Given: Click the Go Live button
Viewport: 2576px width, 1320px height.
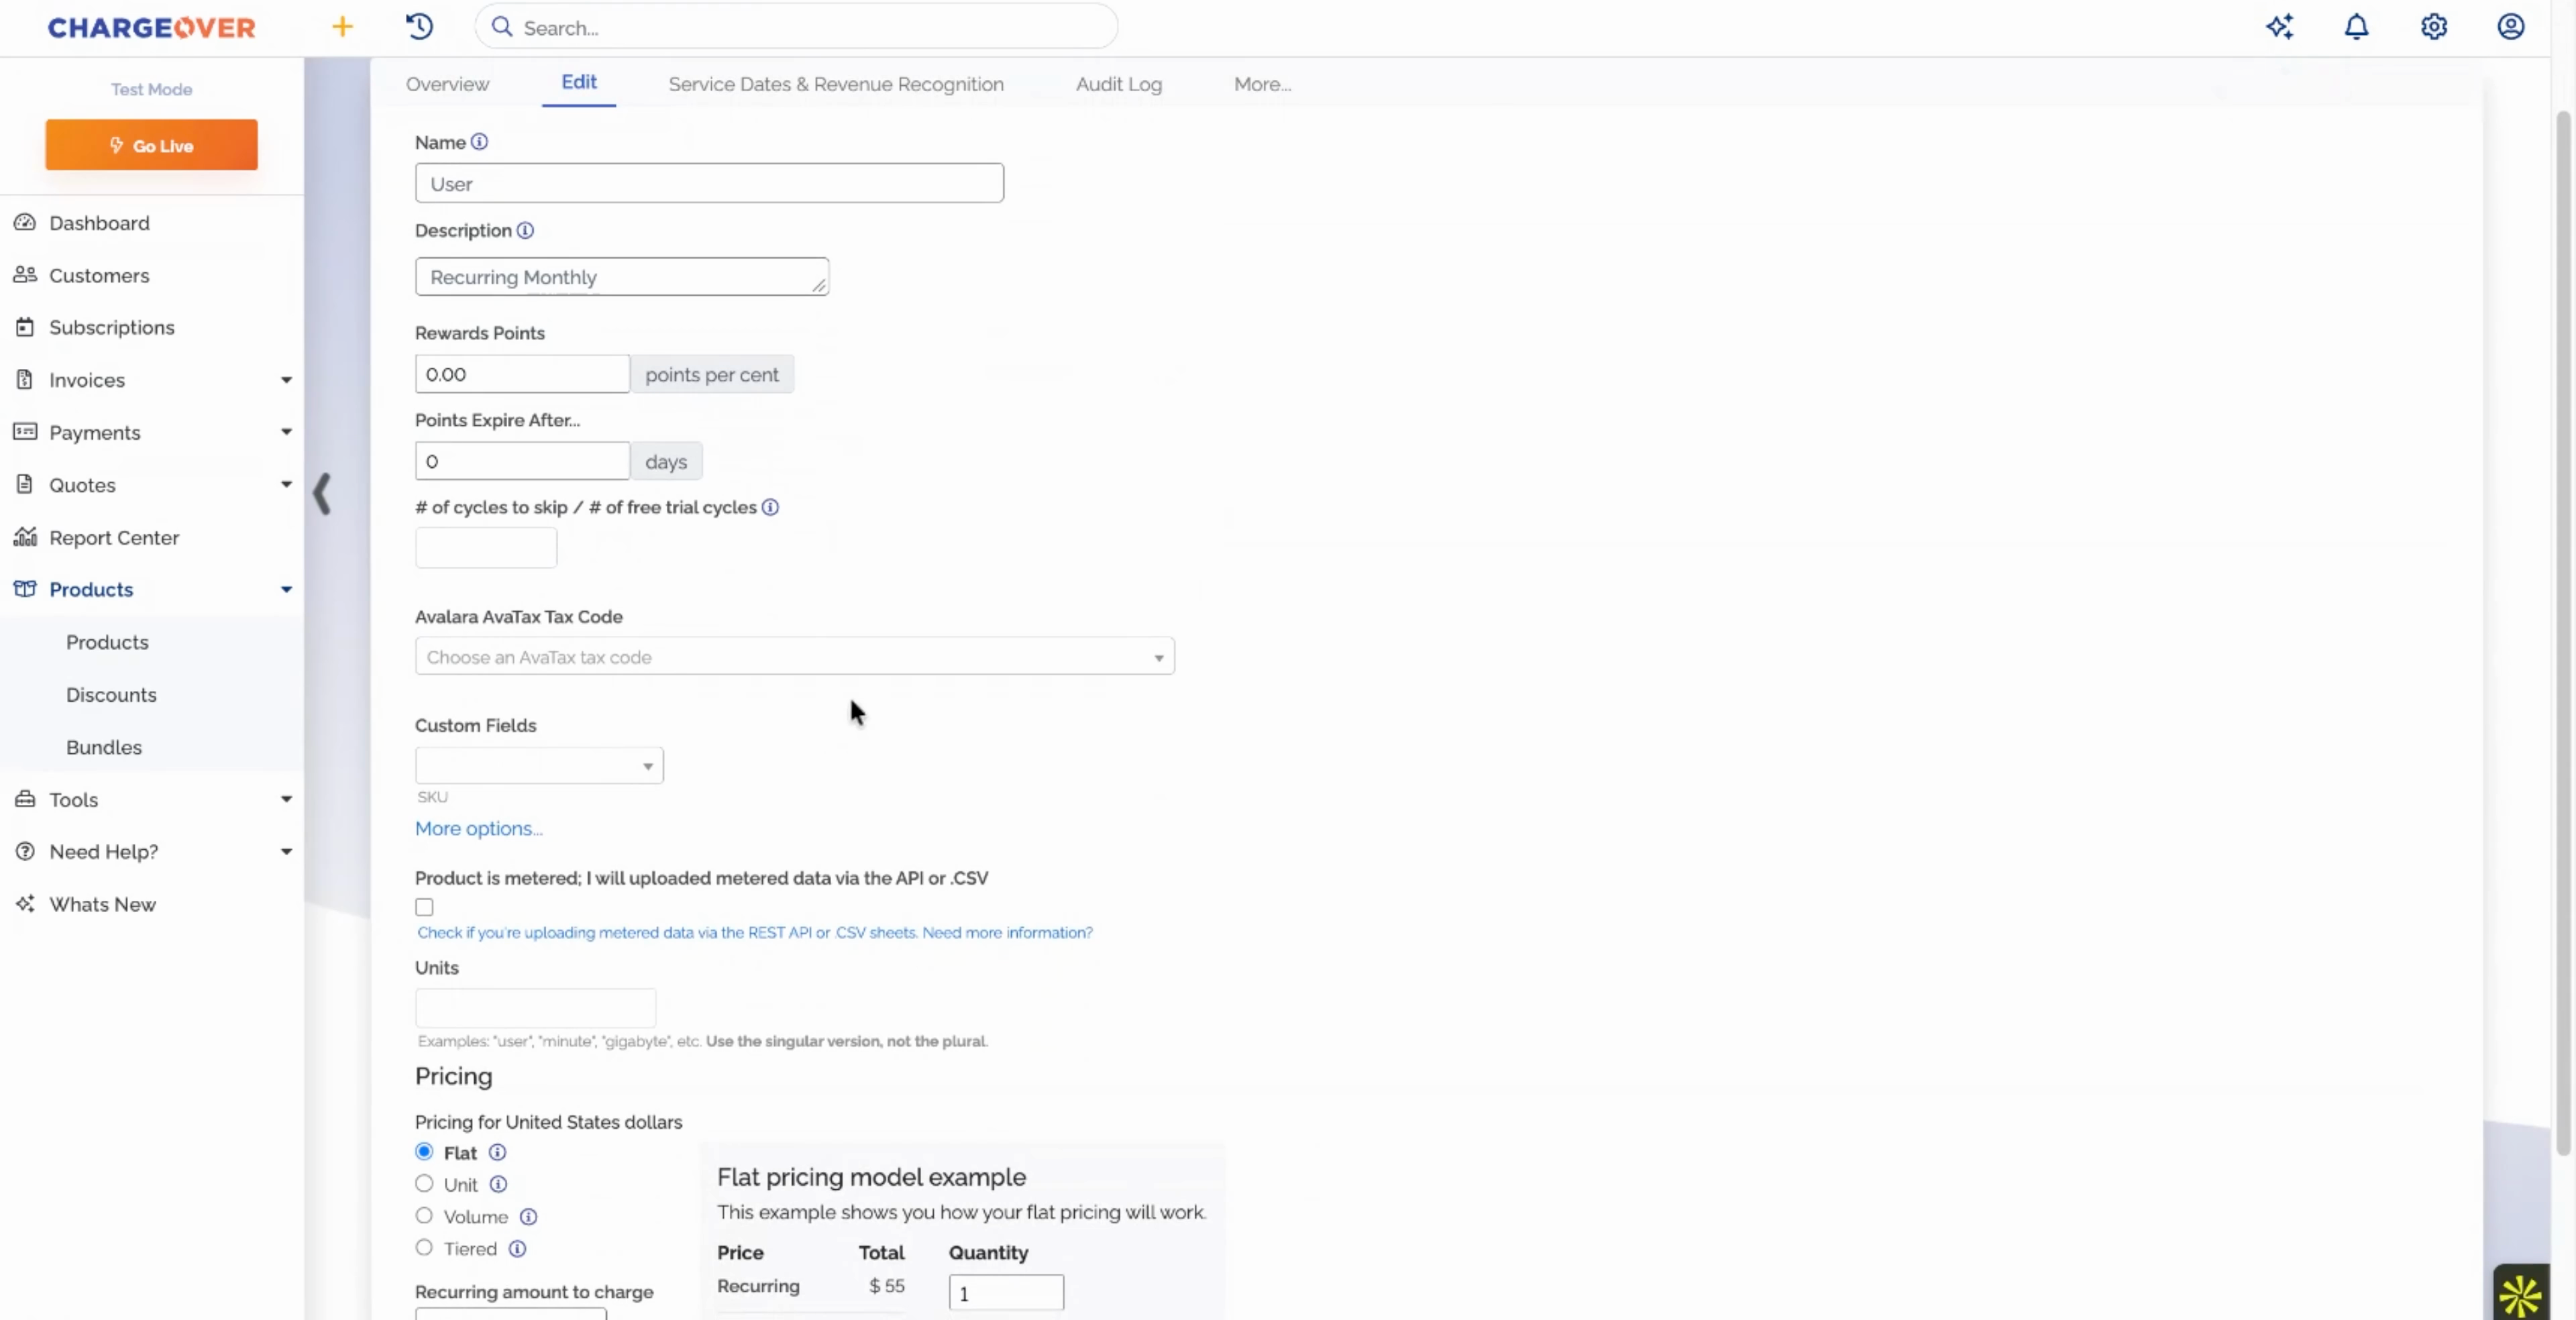Looking at the screenshot, I should tap(151, 145).
